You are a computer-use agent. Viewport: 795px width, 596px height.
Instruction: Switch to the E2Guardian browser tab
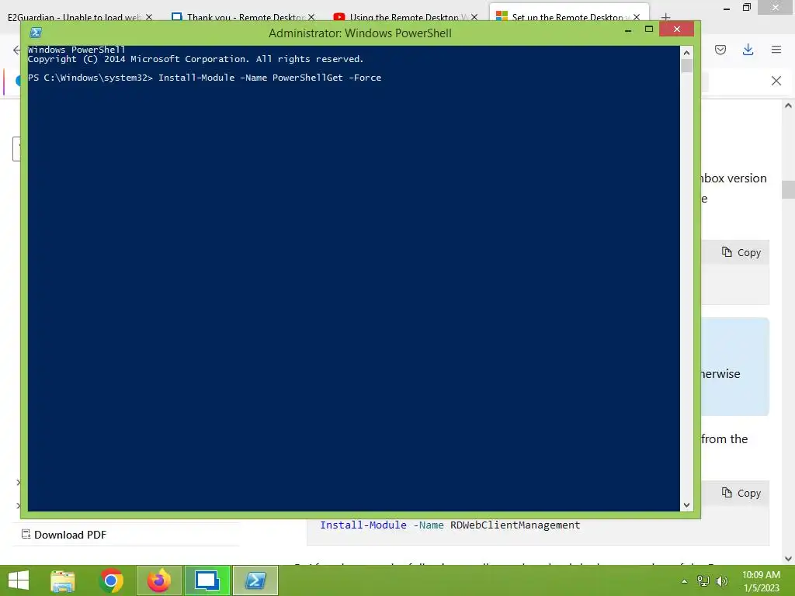pyautogui.click(x=74, y=18)
